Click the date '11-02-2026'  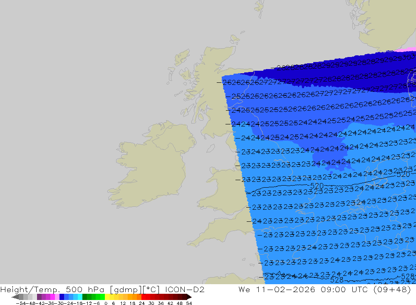pyautogui.click(x=285, y=290)
